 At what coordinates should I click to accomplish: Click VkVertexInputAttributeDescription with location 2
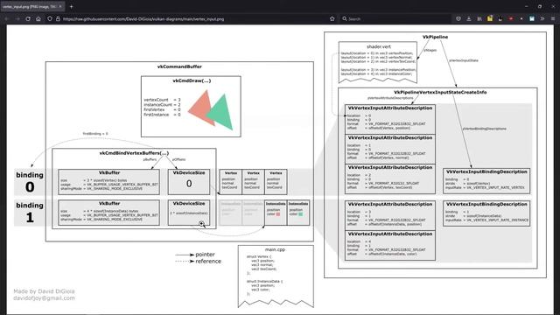(390, 178)
